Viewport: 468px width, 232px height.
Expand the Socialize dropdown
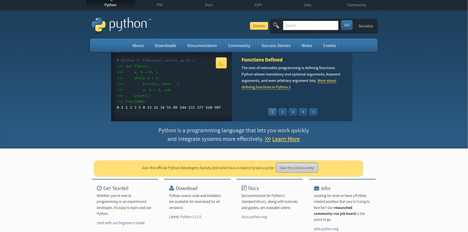366,26
